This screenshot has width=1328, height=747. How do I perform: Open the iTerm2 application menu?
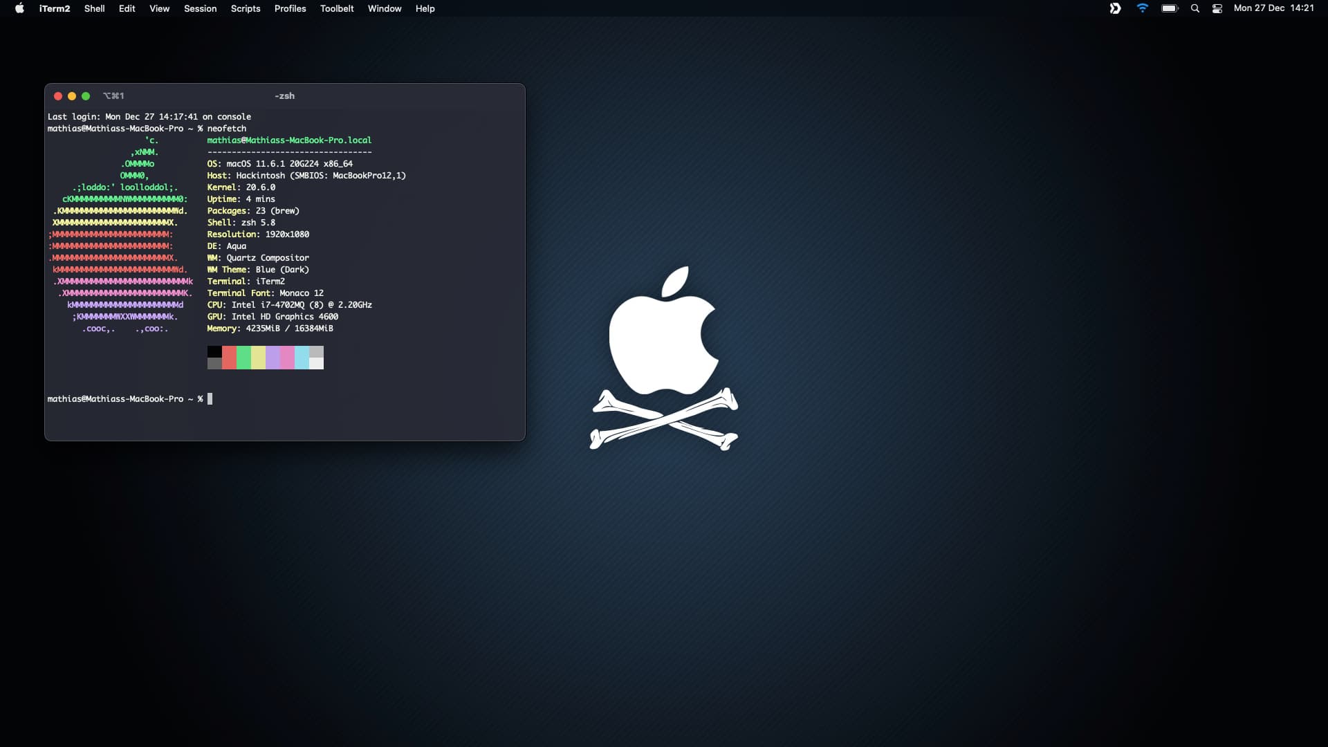pyautogui.click(x=55, y=8)
